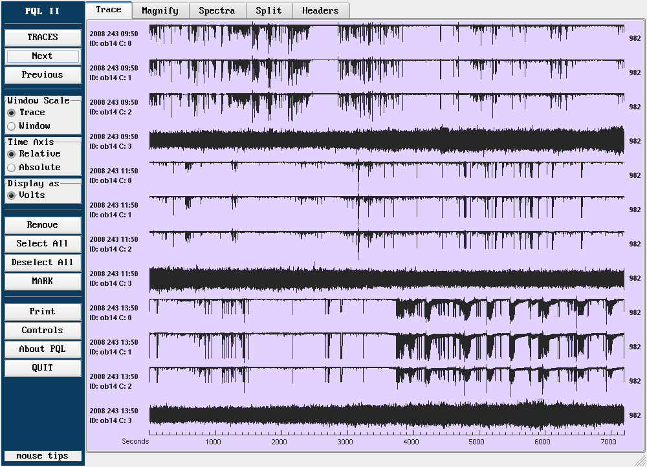647x467 pixels.
Task: Switch to the Spectra tab
Action: (x=217, y=10)
